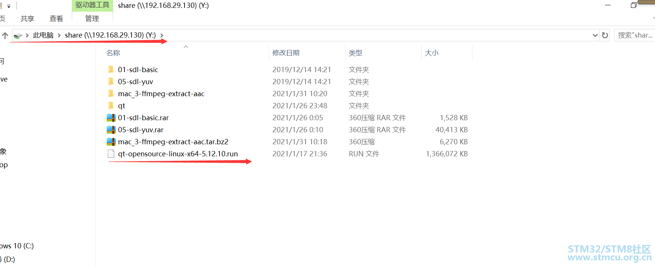
Task: Click size value 40,413 KB
Action: pyautogui.click(x=452, y=130)
